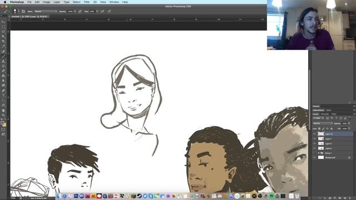356x200 pixels.
Task: Click background color swatch in toolbox
Action: click(4, 125)
